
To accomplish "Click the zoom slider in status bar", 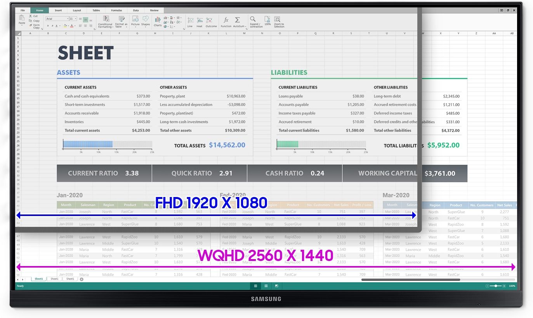I will pyautogui.click(x=496, y=286).
